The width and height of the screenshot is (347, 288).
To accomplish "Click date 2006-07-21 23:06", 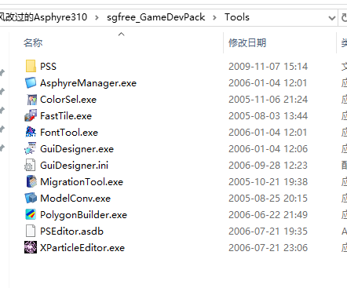I will point(268,248).
